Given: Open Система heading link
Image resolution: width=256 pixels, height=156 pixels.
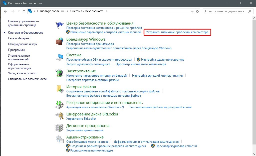Looking at the screenshot, I should (x=74, y=55).
